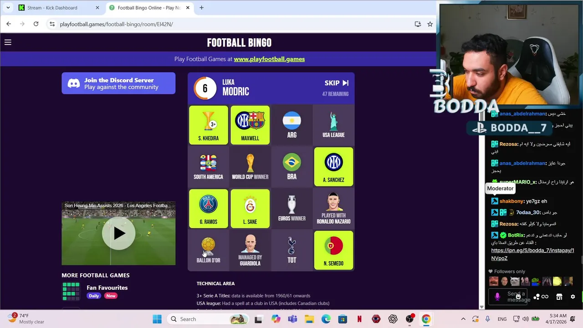Play the Son Heung-Min Assists video

click(118, 233)
